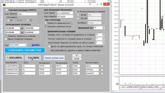Click ЛОТ field in ХАКАСИЯ row
Image resolution: width=165 pixels, height=93 pixels.
(x=29, y=73)
